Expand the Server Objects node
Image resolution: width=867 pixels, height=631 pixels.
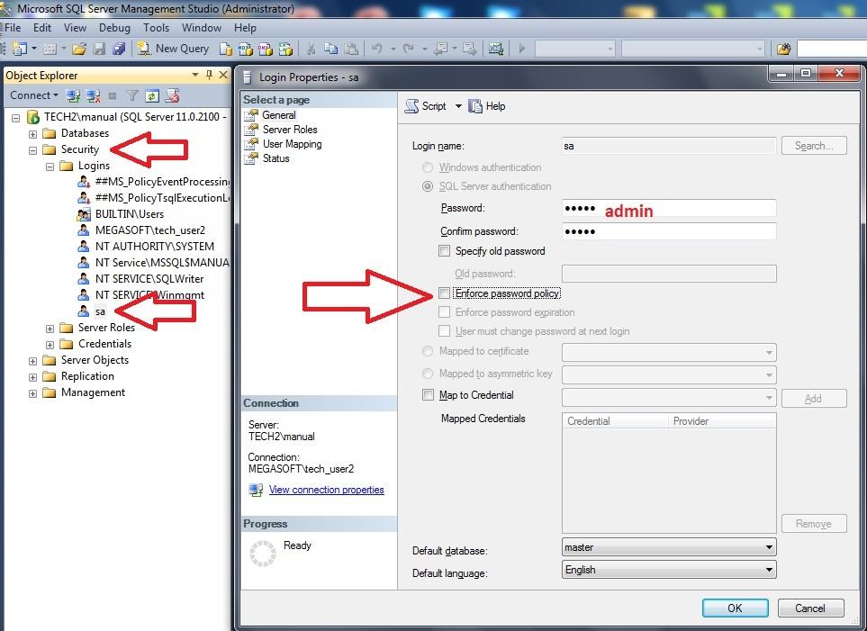pos(32,361)
